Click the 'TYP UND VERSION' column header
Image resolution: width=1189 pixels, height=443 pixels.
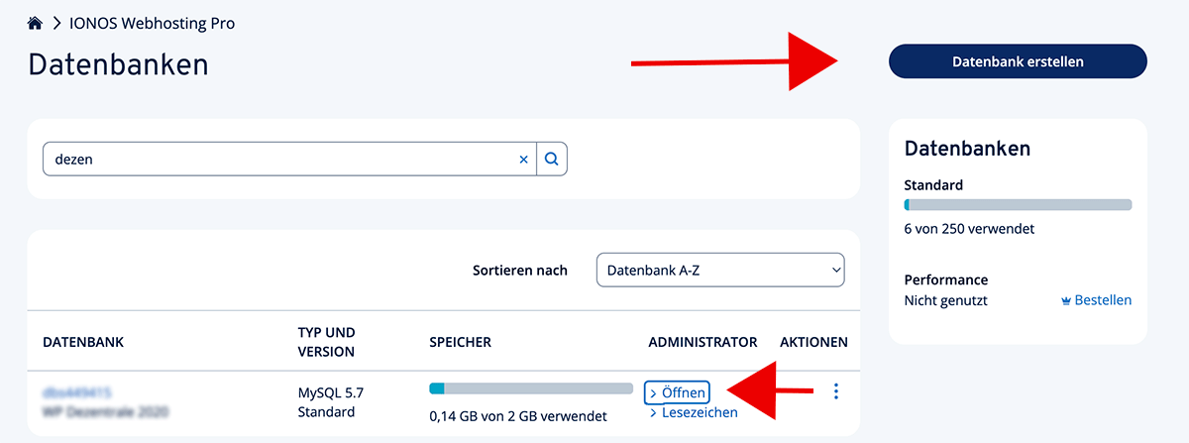click(326, 342)
